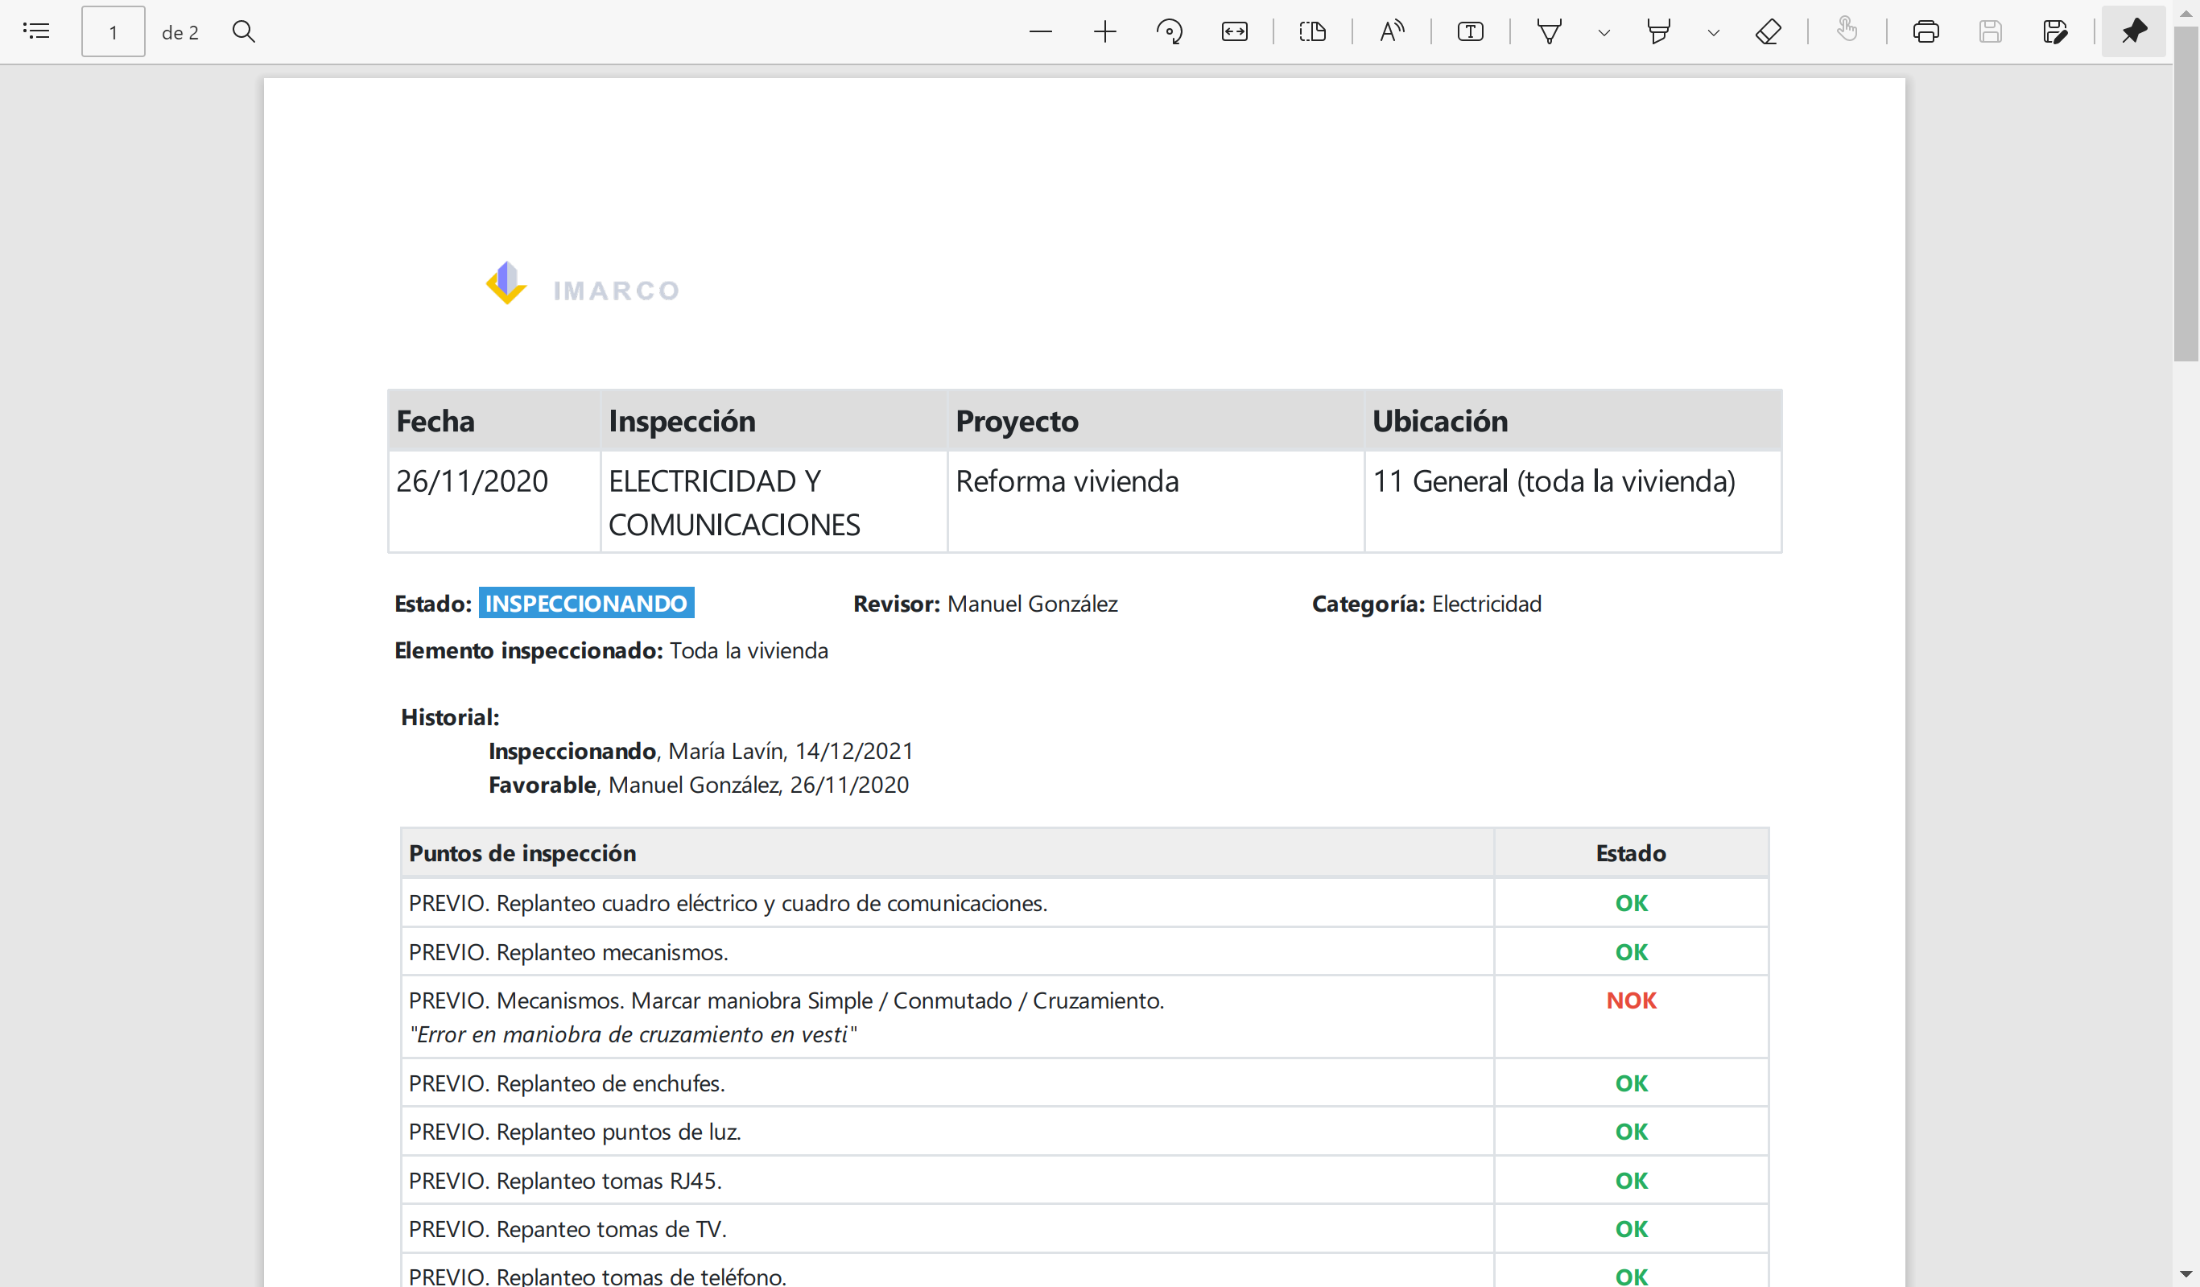Image resolution: width=2200 pixels, height=1287 pixels.
Task: Select the Erase tool
Action: click(x=1768, y=31)
